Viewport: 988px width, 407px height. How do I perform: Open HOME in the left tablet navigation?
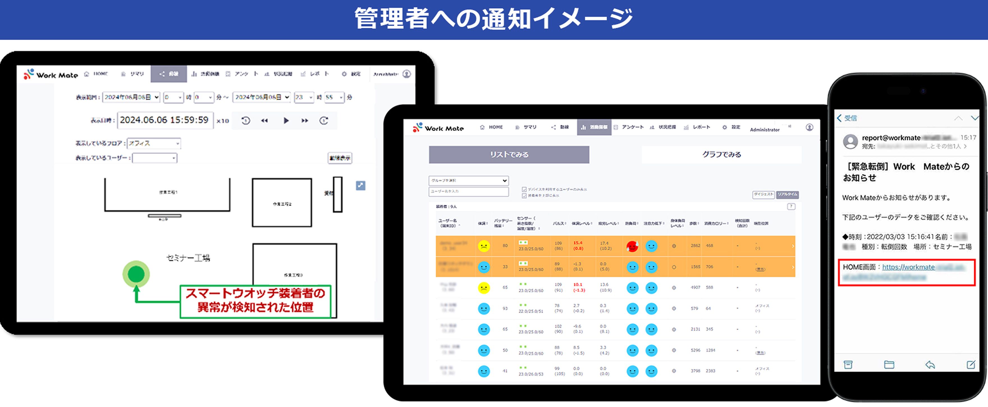point(97,73)
